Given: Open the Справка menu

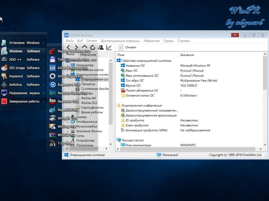Looking at the screenshot, I should pos(183,41).
